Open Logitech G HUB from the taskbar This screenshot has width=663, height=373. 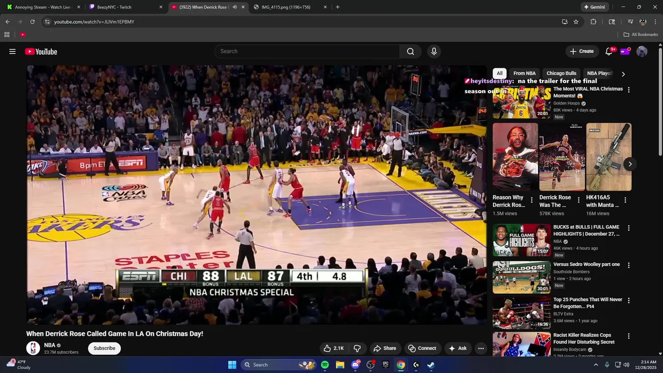(x=415, y=365)
